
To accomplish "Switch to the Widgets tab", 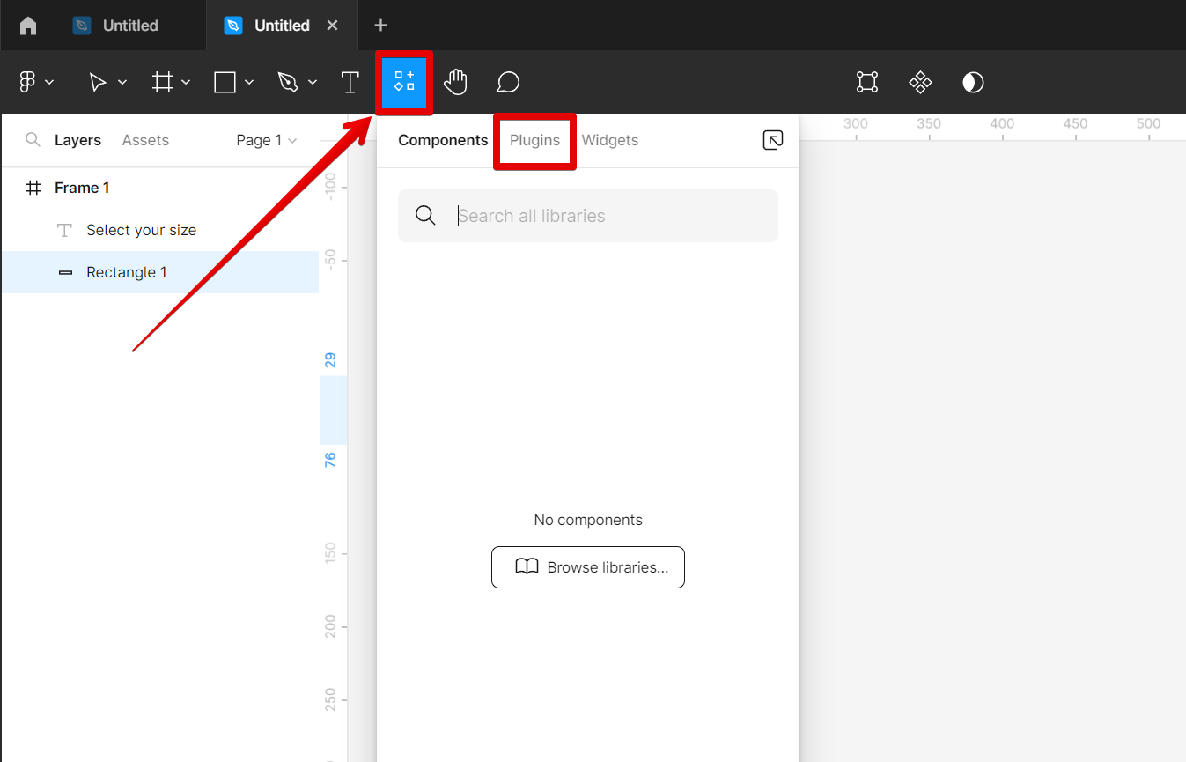I will 609,140.
